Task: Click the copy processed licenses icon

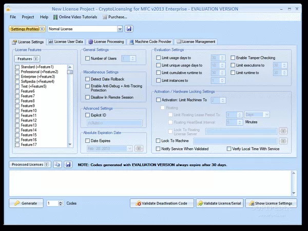Action: (57, 164)
